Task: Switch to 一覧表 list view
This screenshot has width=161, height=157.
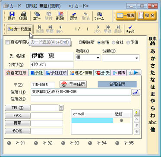Action: coord(126,16)
